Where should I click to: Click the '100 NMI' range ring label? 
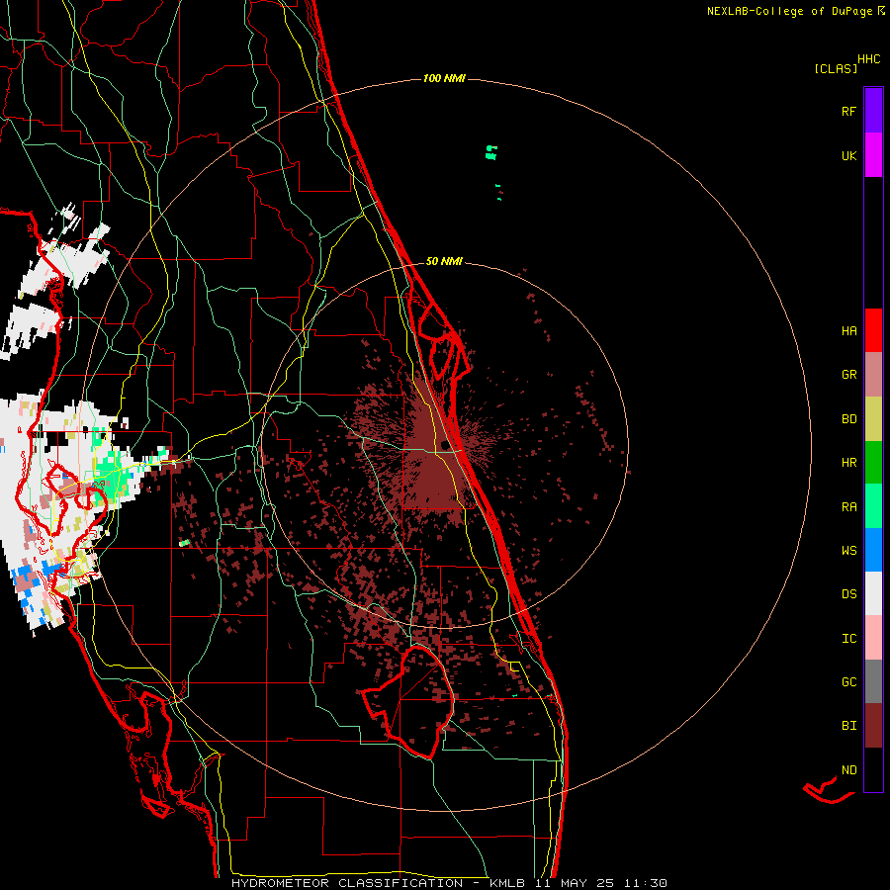click(x=444, y=78)
